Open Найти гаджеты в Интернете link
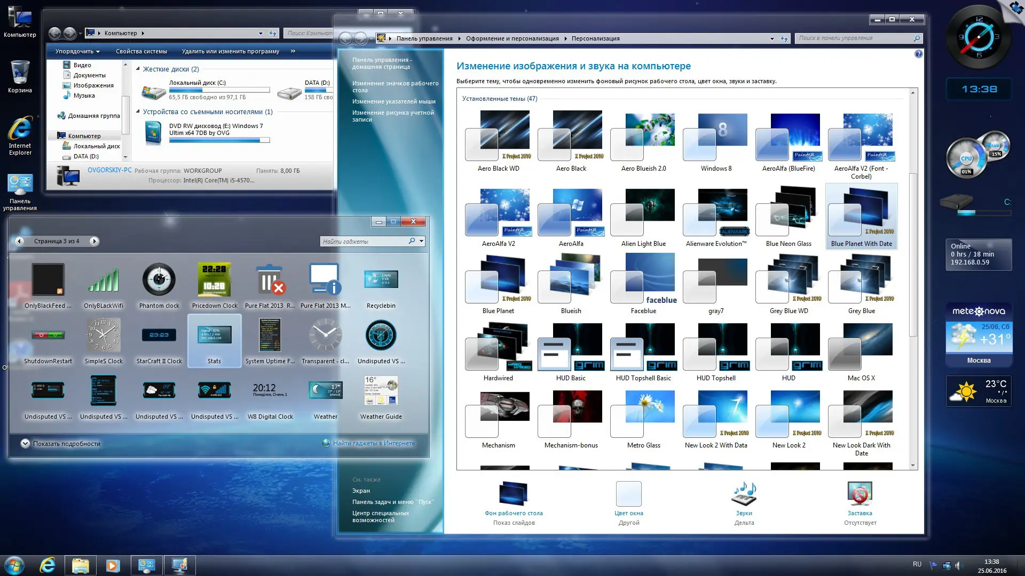 coord(373,443)
